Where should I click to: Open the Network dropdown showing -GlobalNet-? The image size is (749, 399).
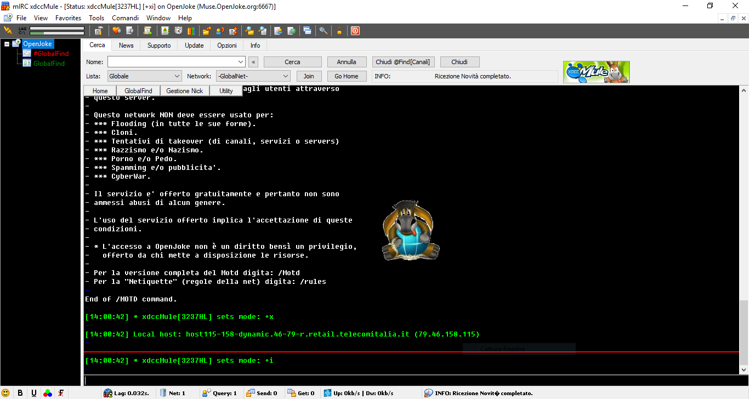253,76
